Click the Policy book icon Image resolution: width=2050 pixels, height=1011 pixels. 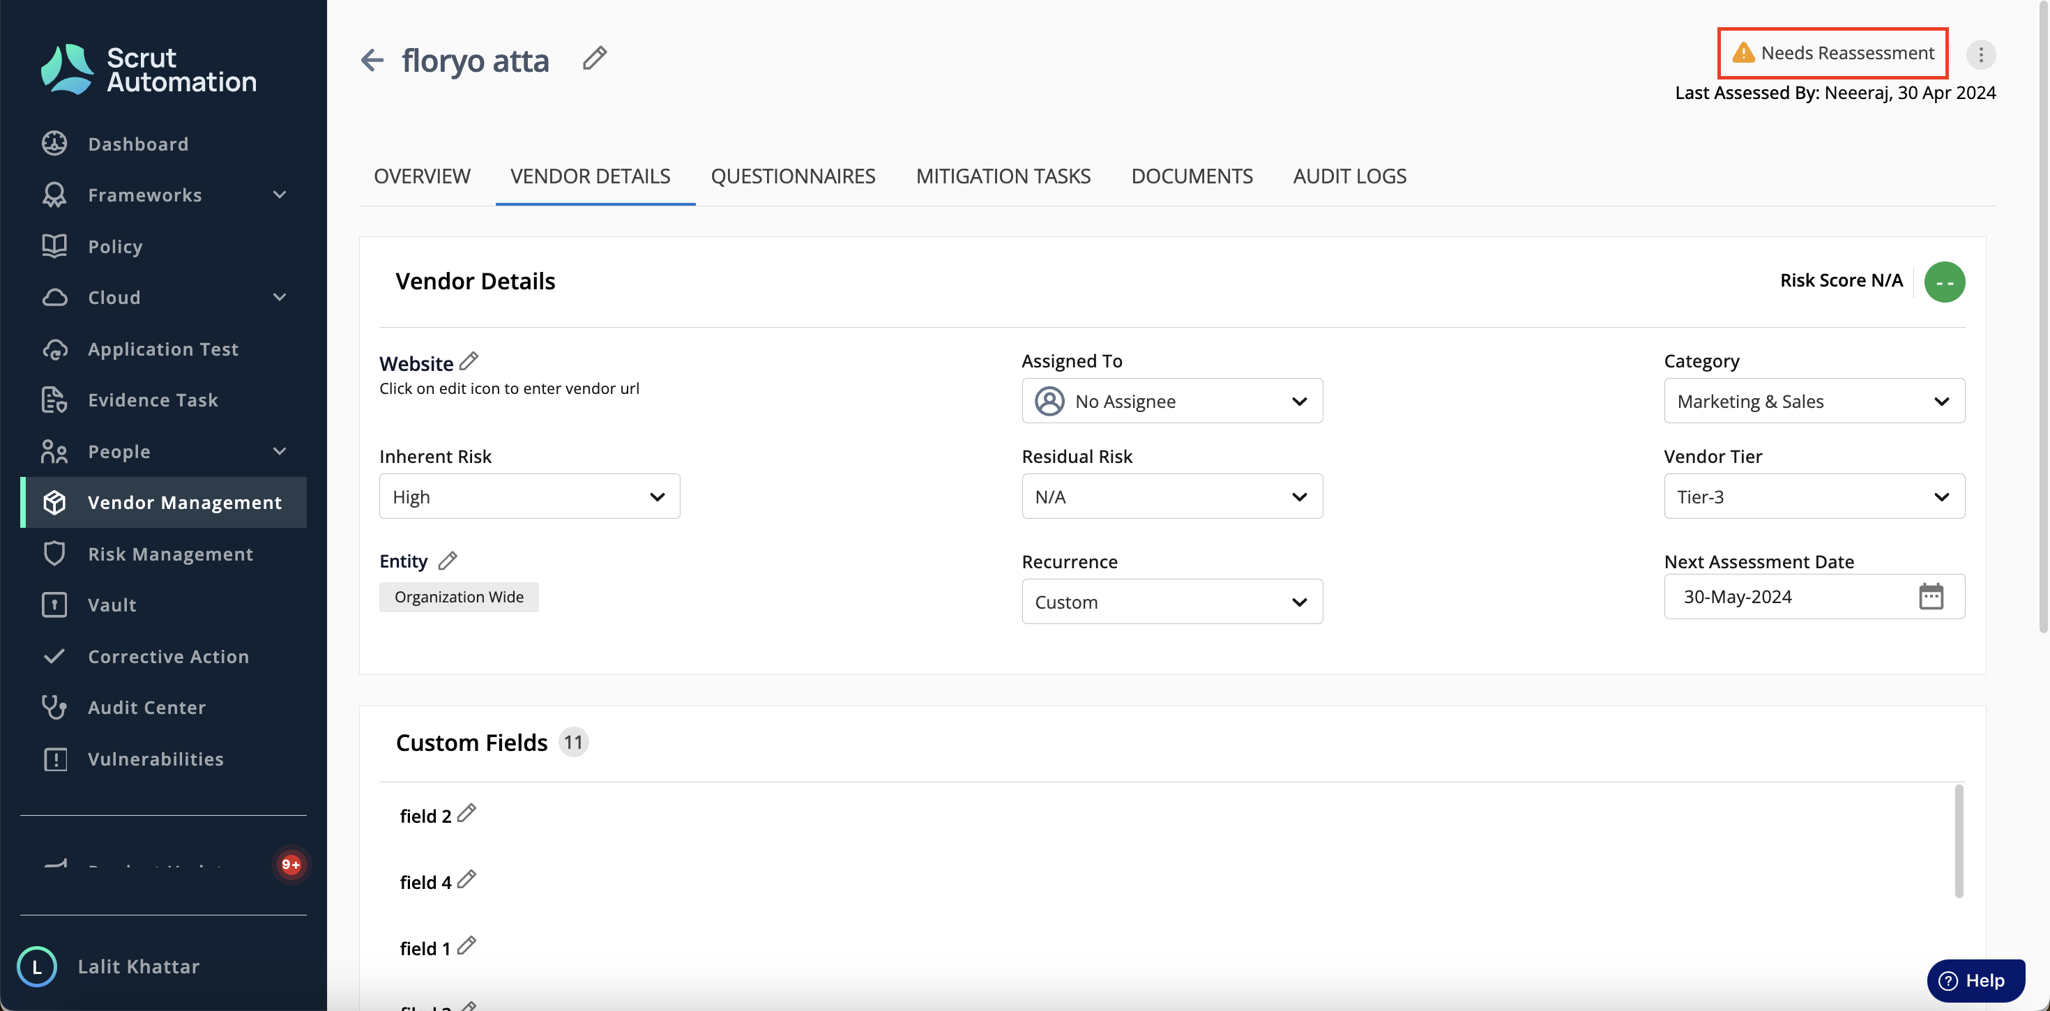(x=54, y=246)
